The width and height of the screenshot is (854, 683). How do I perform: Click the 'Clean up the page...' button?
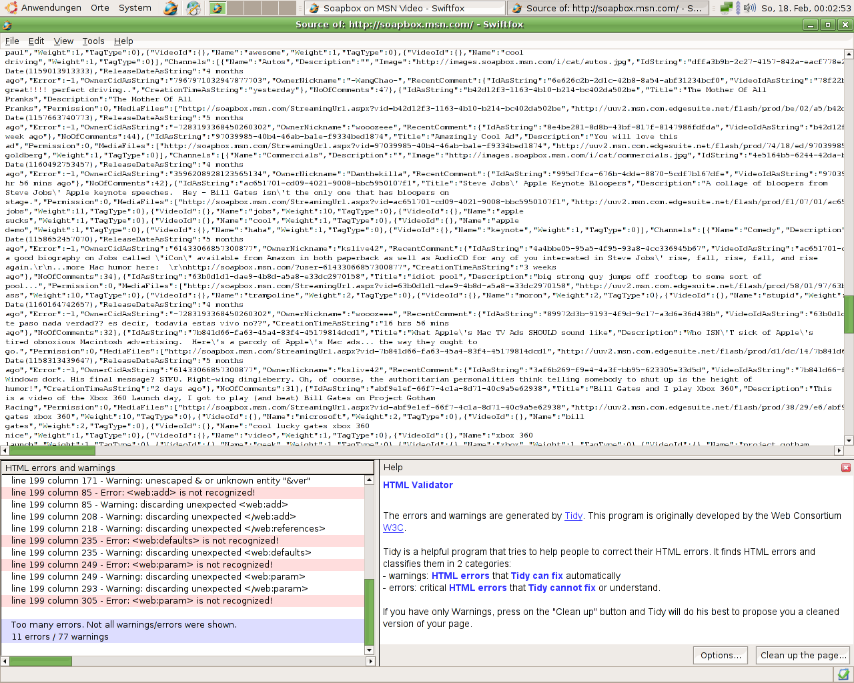click(x=803, y=655)
